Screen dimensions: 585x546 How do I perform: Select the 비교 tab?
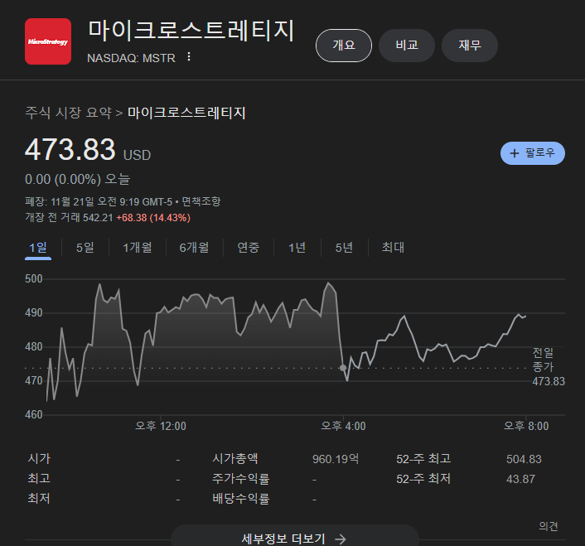[407, 46]
